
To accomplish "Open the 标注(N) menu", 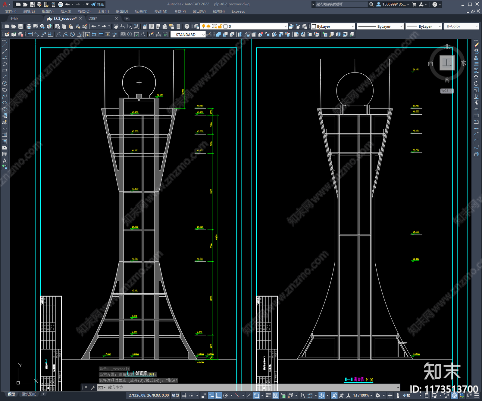I will coord(141,11).
